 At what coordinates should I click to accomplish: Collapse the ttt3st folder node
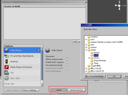[86, 50]
